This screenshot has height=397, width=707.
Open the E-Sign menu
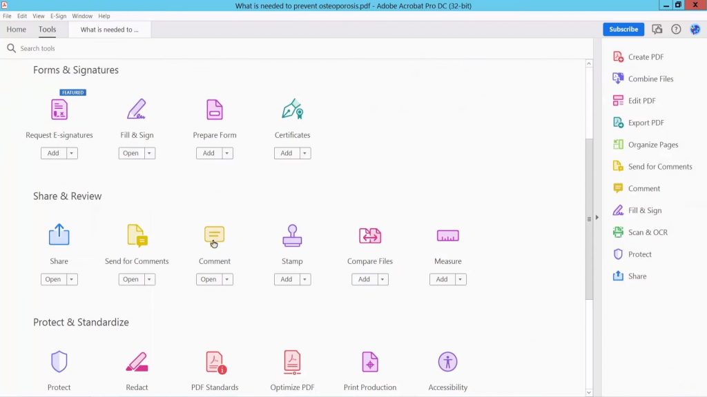(x=57, y=16)
